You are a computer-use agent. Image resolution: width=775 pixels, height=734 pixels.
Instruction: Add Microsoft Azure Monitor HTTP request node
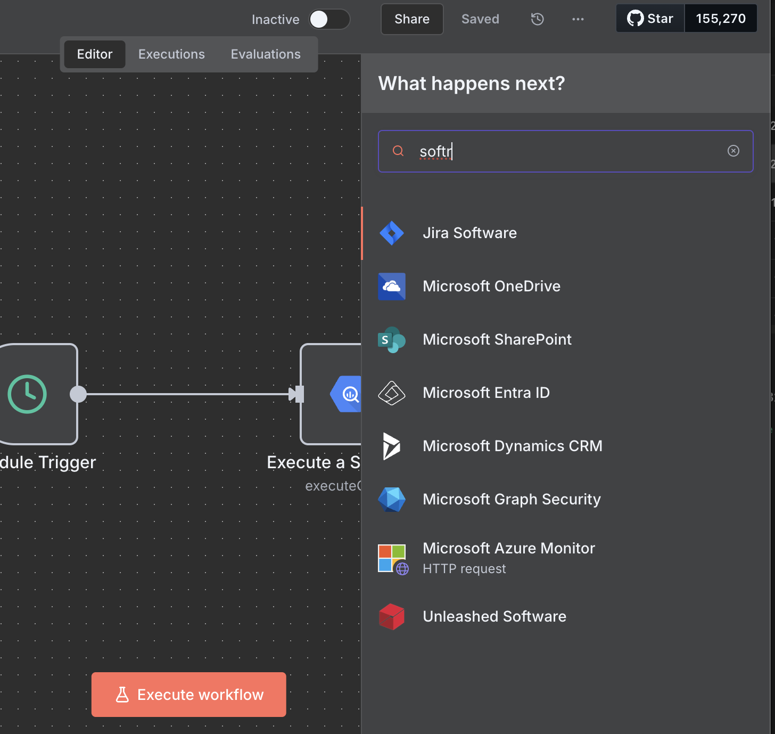click(508, 558)
